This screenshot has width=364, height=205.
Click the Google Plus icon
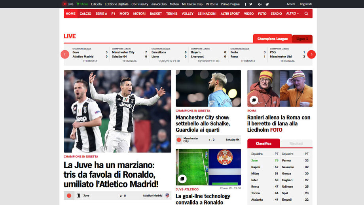point(260,4)
